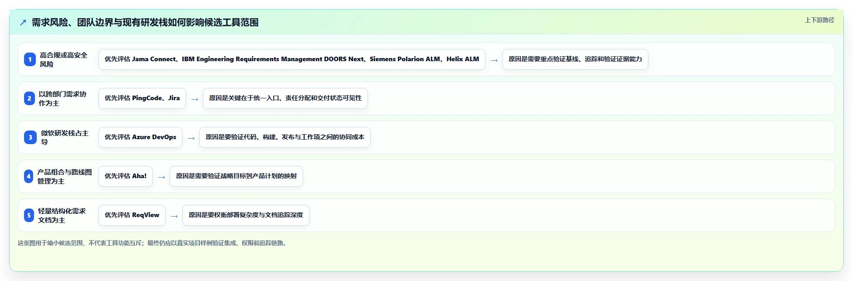
Task: Click the '优先评估 Azure DevOps' box
Action: (x=140, y=137)
